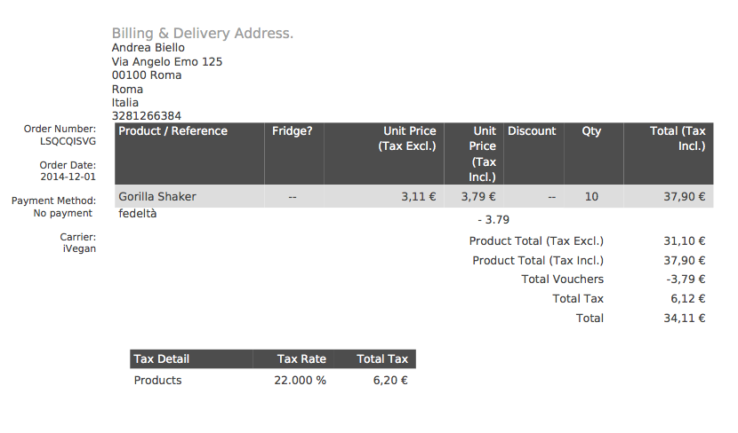This screenshot has height=433, width=738.
Task: Click the Fridge? column header
Action: pyautogui.click(x=292, y=131)
